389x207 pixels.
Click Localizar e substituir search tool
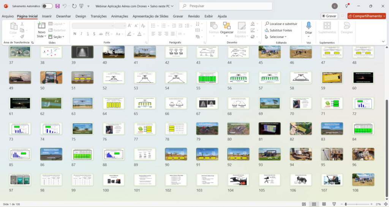point(281,24)
